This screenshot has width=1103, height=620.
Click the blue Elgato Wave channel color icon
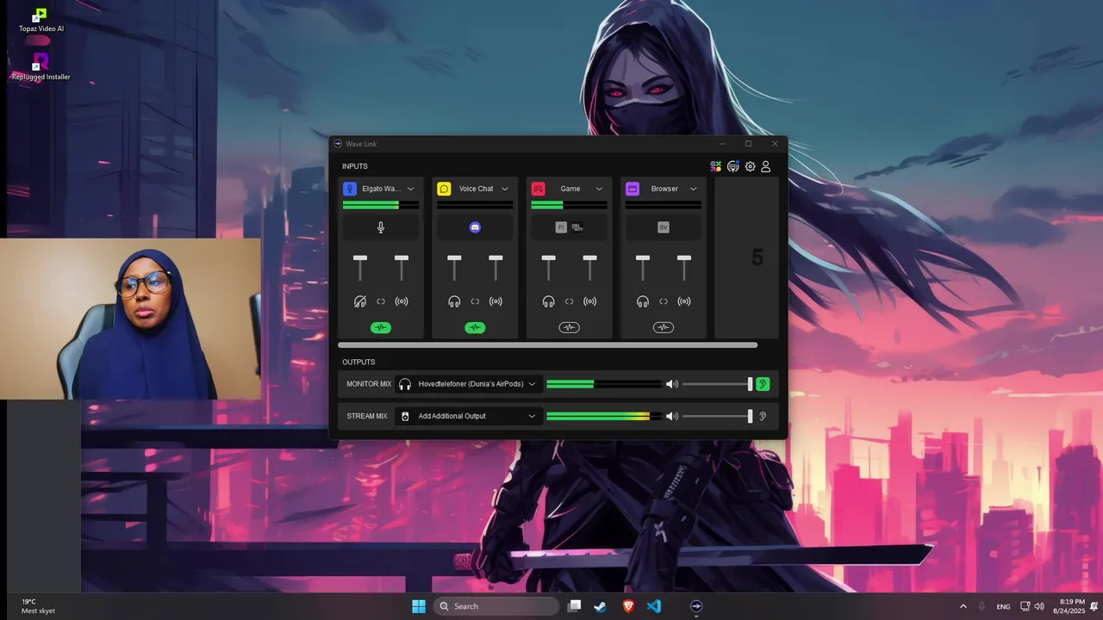tap(350, 189)
